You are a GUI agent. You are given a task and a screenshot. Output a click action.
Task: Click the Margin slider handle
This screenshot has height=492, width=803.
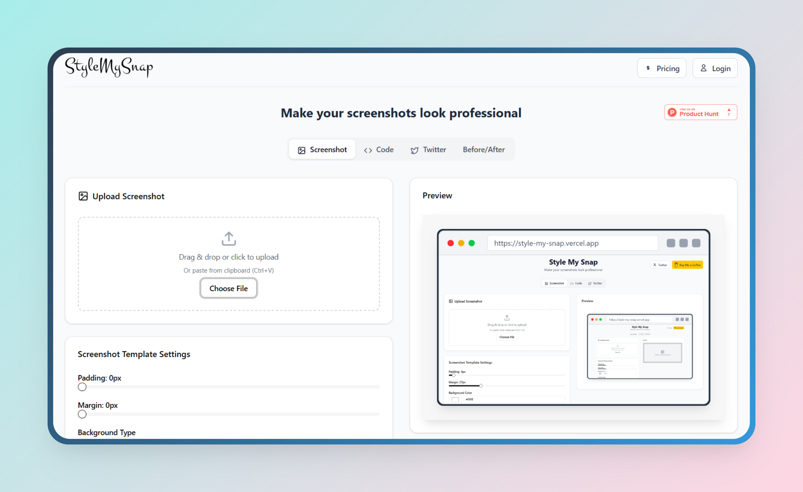point(82,414)
